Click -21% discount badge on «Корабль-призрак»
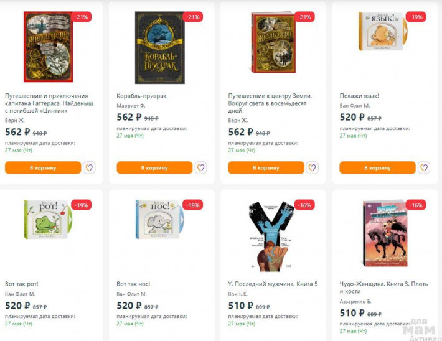The height and width of the screenshot is (341, 442). point(192,17)
